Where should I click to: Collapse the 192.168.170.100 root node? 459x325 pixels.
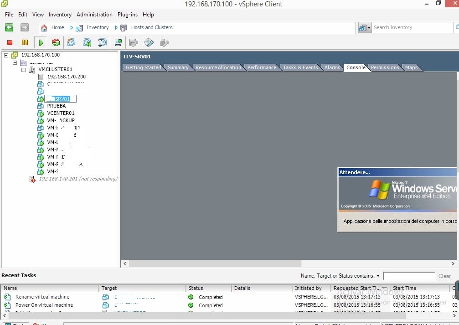[x=5, y=55]
